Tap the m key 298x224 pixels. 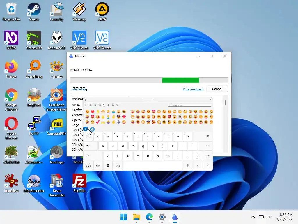[x=168, y=156]
